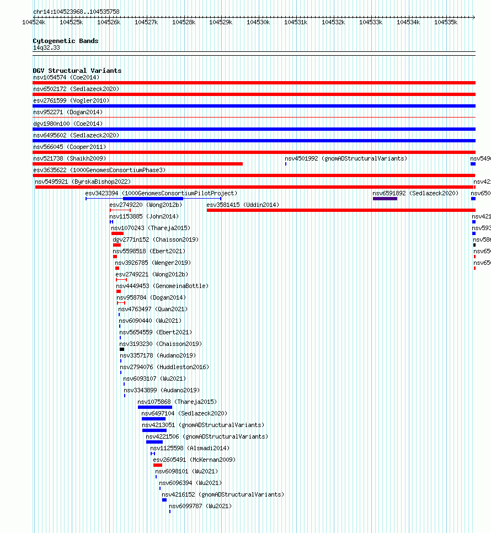Image resolution: width=491 pixels, height=533 pixels.
Task: Click the 104535k ruler tick label
Action: [x=446, y=22]
